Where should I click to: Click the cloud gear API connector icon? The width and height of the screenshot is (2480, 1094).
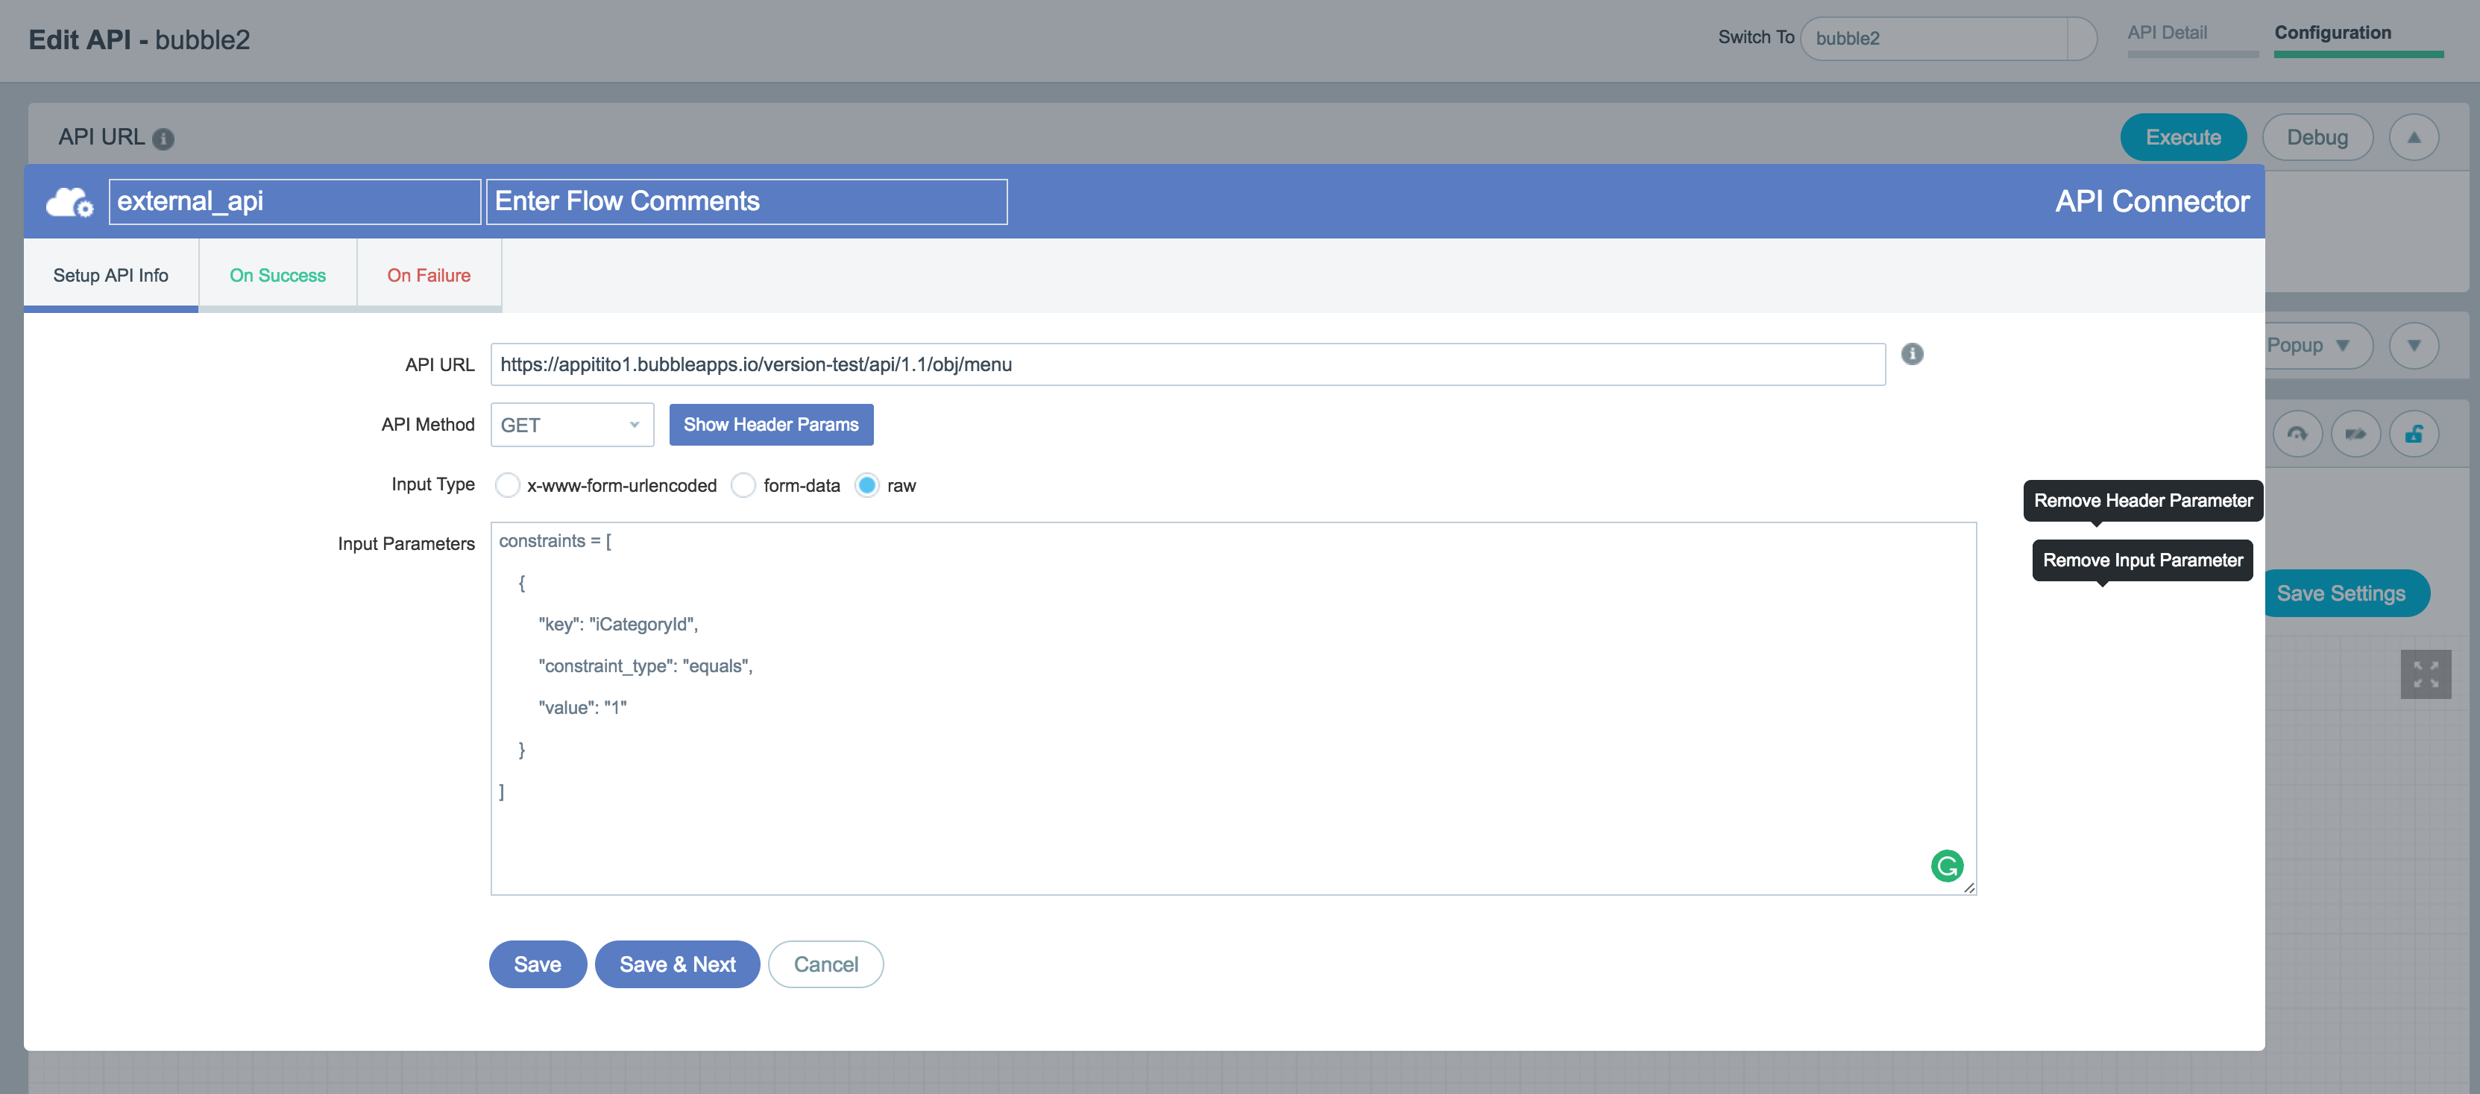tap(69, 202)
